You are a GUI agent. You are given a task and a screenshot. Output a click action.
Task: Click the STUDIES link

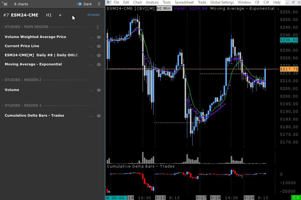click(x=93, y=15)
